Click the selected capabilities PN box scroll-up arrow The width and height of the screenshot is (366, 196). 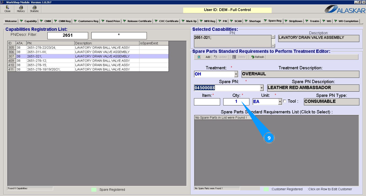273,37
